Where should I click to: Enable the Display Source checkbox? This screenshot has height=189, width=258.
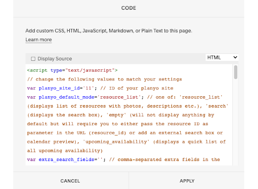[33, 59]
